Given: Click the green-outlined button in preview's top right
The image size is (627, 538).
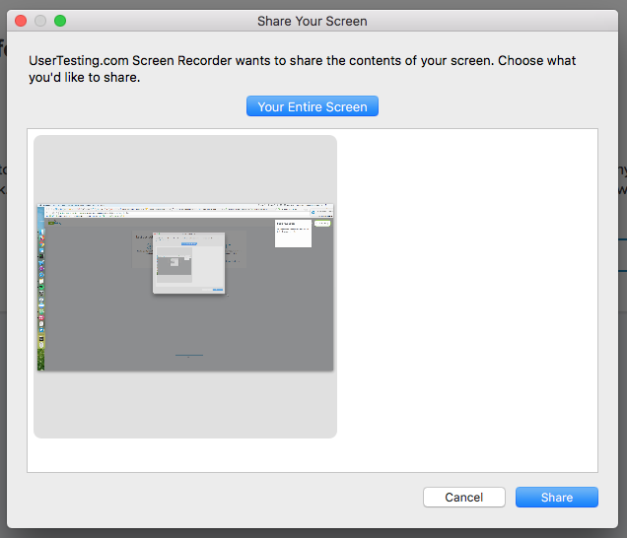Looking at the screenshot, I should coord(323,224).
